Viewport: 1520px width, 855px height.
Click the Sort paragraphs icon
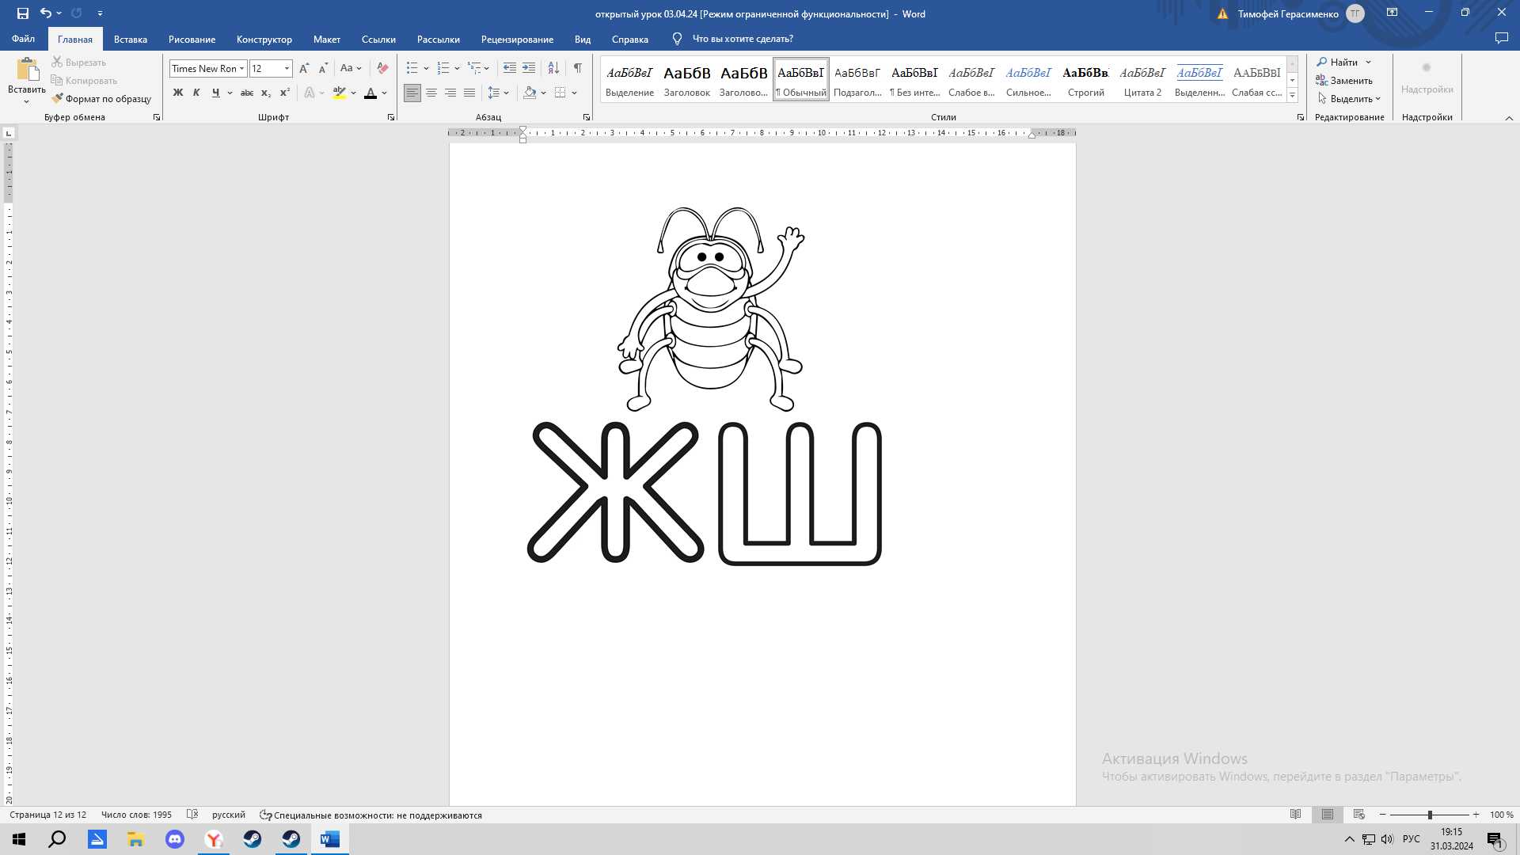point(553,68)
